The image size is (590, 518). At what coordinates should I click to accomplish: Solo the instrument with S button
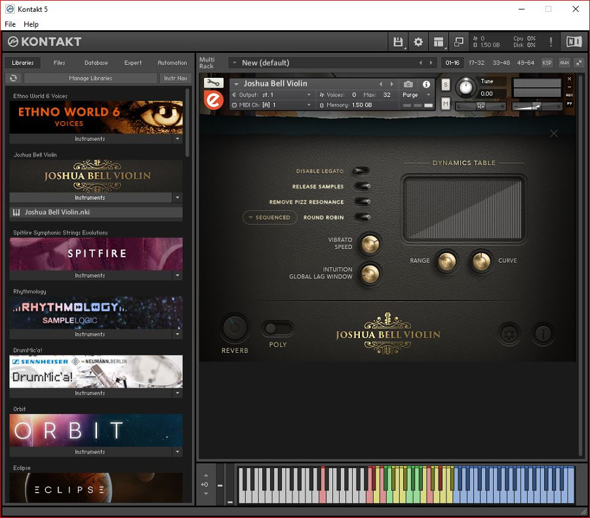pyautogui.click(x=446, y=84)
